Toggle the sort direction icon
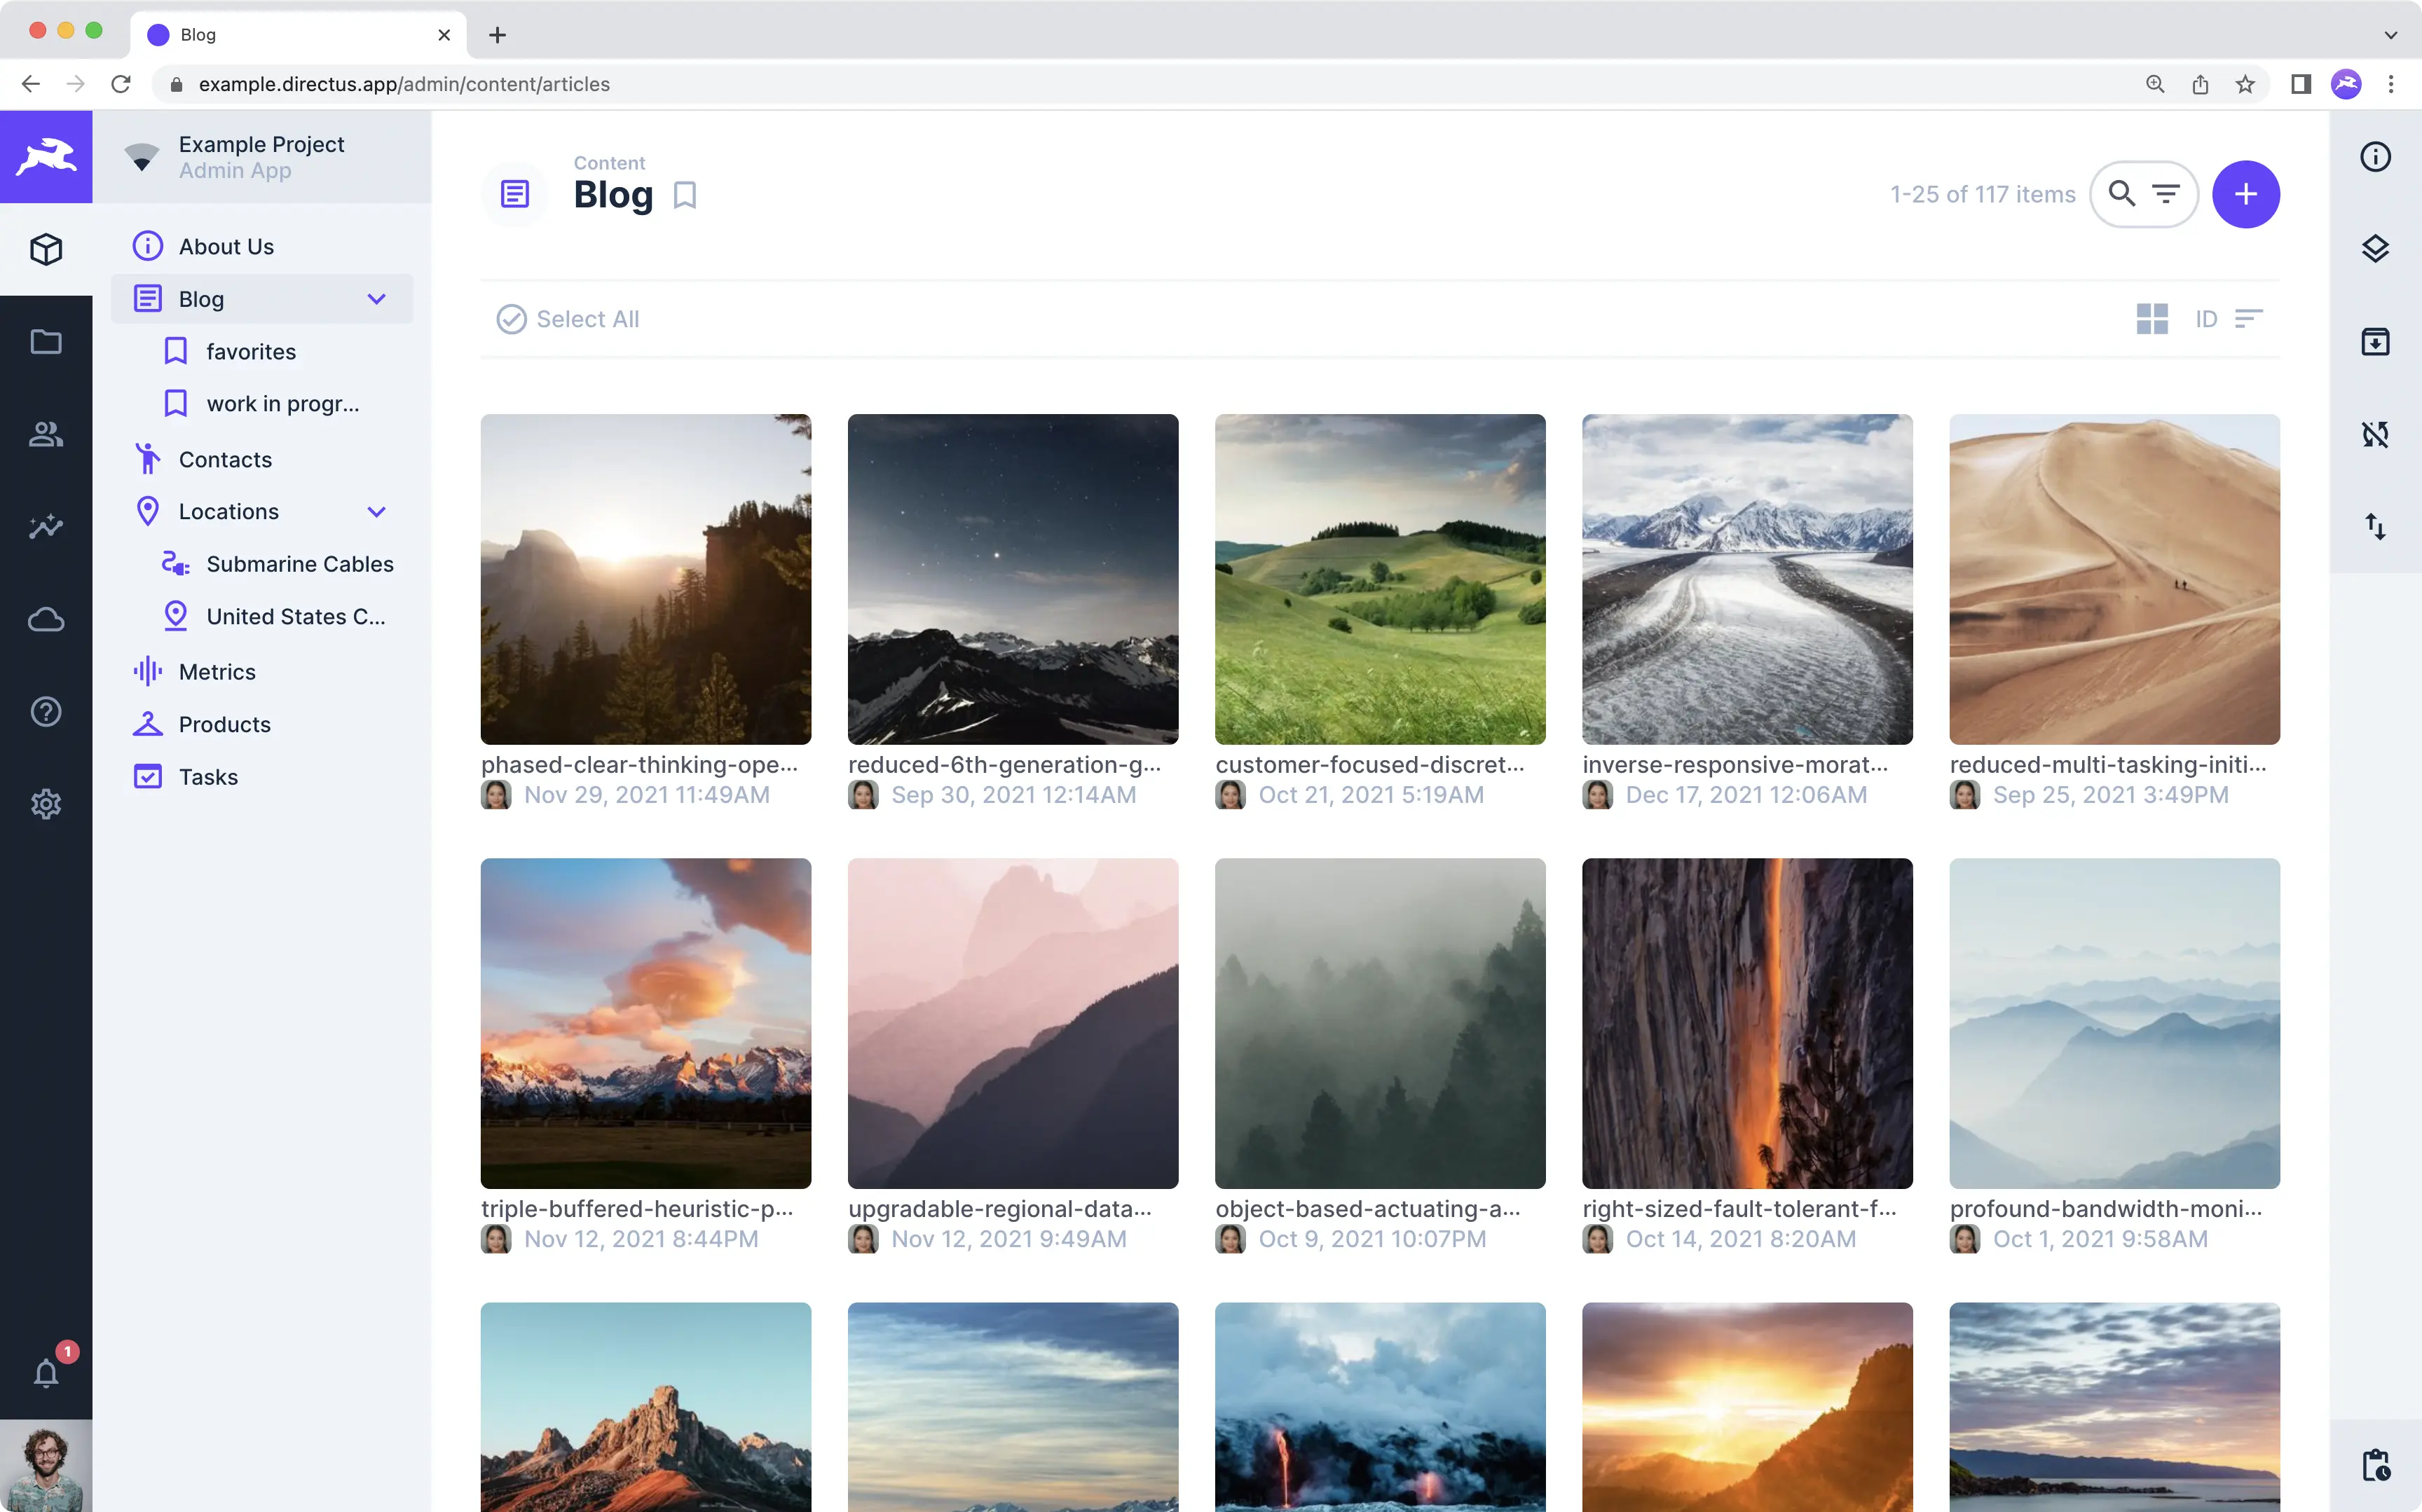 tap(2249, 319)
